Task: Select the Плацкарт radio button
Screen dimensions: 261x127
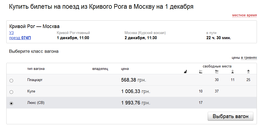Action: click(x=11, y=81)
